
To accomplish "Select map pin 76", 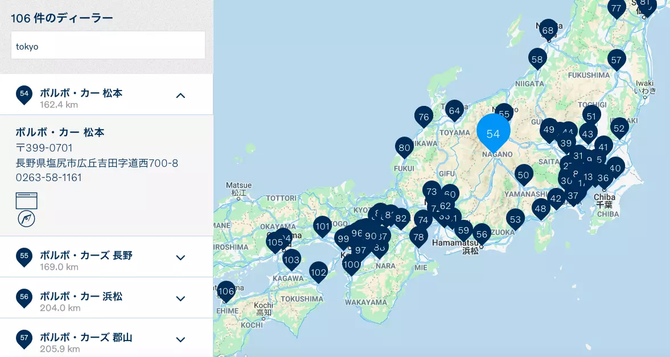I will (x=424, y=117).
